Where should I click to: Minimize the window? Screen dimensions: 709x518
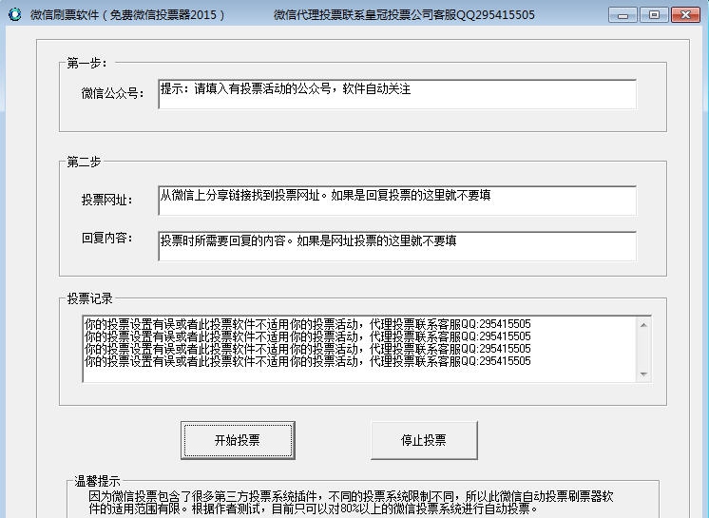coord(623,15)
